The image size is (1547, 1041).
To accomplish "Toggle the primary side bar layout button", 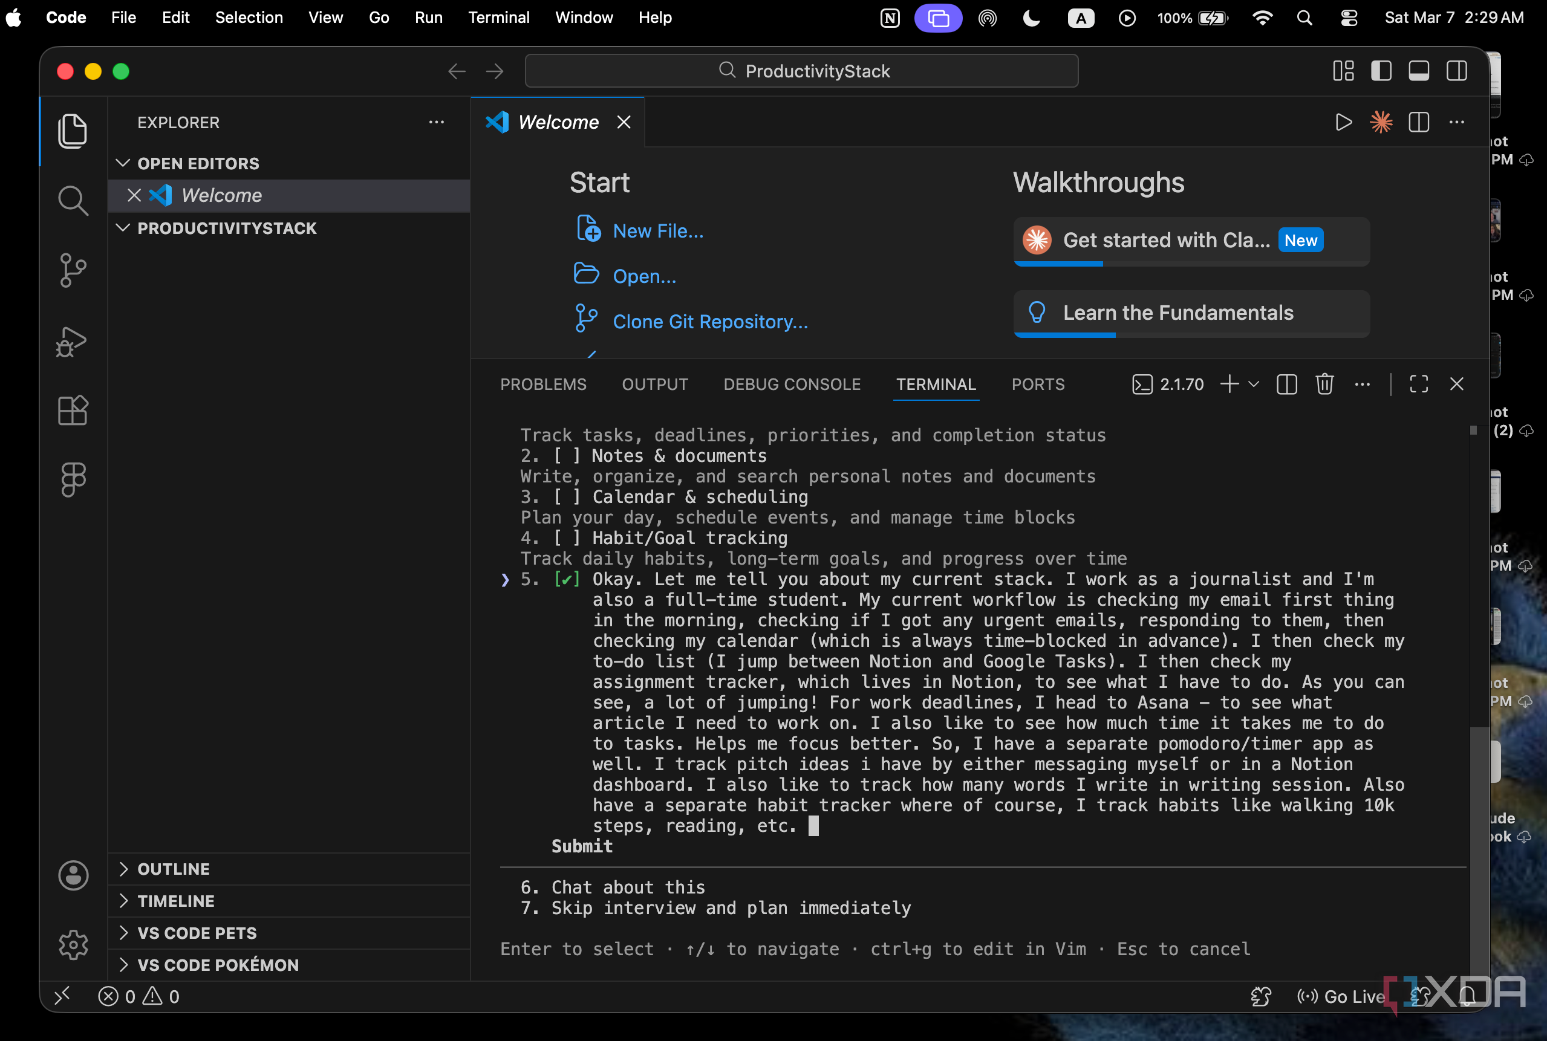I will pyautogui.click(x=1381, y=71).
